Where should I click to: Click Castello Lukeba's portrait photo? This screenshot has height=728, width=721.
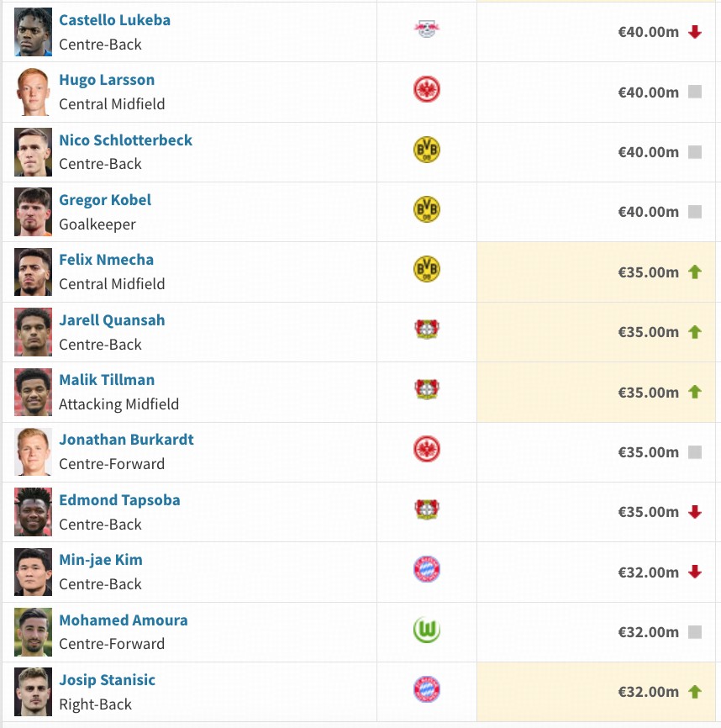33,32
